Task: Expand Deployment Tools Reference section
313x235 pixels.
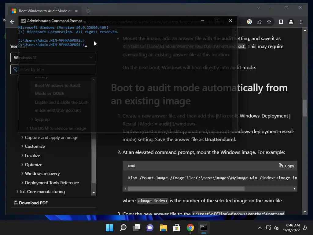Action: 22,183
